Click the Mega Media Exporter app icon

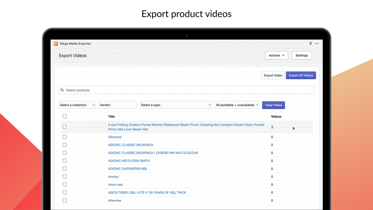[56, 43]
